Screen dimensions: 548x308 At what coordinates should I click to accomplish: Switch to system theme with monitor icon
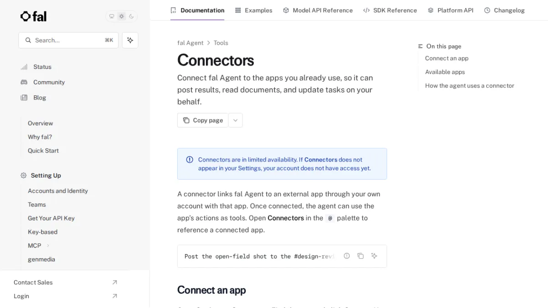[111, 16]
